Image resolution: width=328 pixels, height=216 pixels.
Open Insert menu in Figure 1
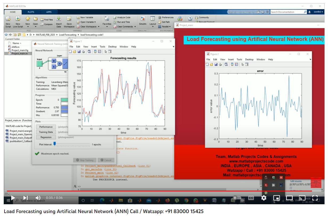(94, 46)
